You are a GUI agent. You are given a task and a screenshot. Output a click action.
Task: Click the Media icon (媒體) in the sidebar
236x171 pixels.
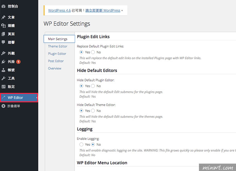3,26
